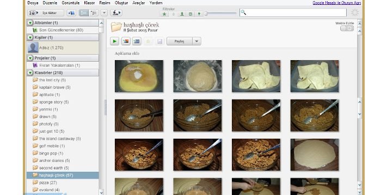This screenshot has width=387, height=195.
Task: Click the person upload toolbar icon
Action: click(116, 13)
